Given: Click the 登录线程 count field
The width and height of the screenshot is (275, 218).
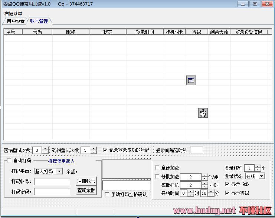Looking at the screenshot, I should (249, 168).
